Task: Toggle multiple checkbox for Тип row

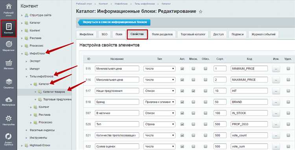Action: (x=194, y=124)
